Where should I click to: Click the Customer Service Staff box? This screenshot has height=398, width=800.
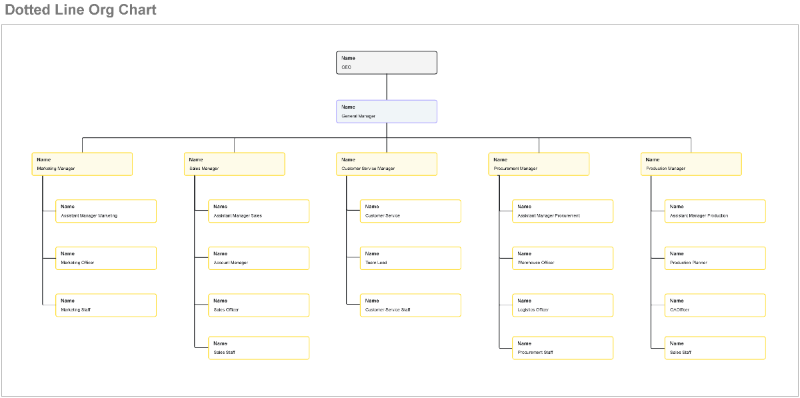[x=411, y=305]
